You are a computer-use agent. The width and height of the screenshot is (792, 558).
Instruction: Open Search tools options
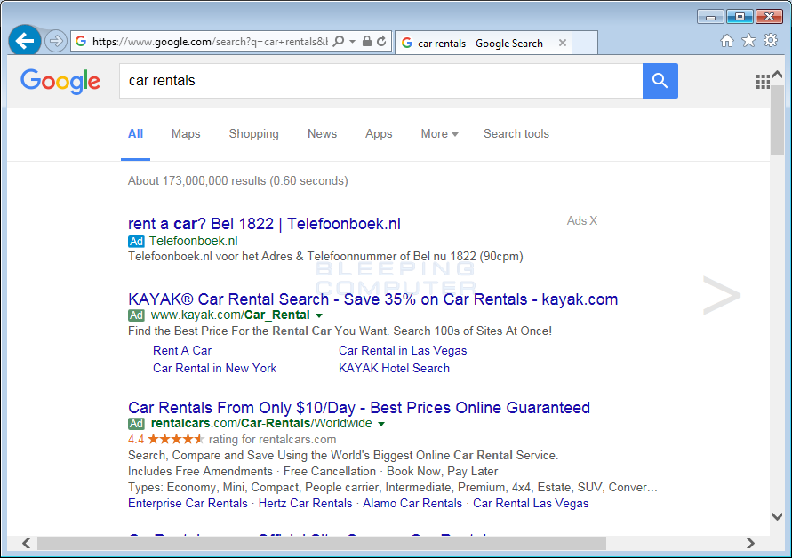516,134
